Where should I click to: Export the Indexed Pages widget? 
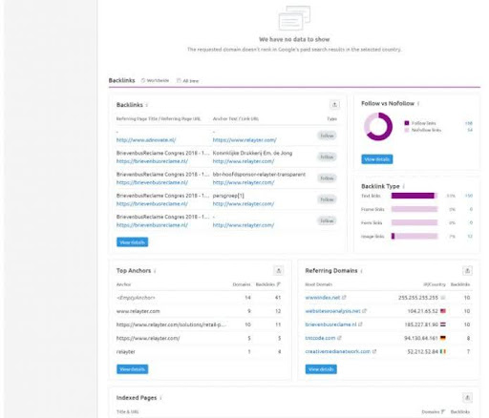tap(467, 398)
